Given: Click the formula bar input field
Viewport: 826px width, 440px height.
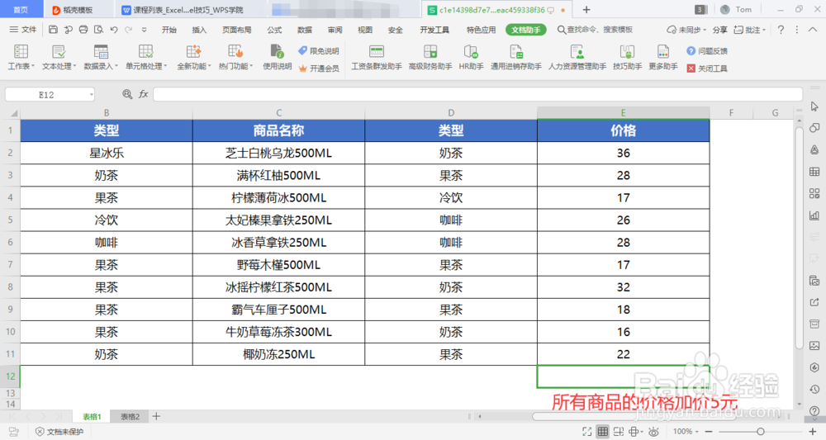Looking at the screenshot, I should pos(477,94).
